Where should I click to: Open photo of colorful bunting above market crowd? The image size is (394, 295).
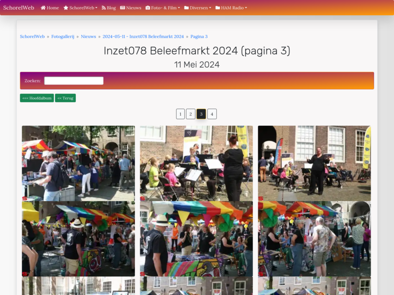[196, 239]
